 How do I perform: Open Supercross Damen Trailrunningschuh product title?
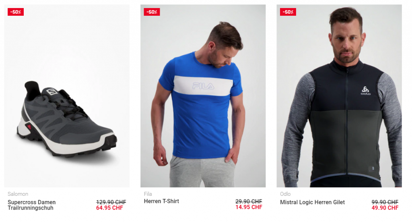31,205
